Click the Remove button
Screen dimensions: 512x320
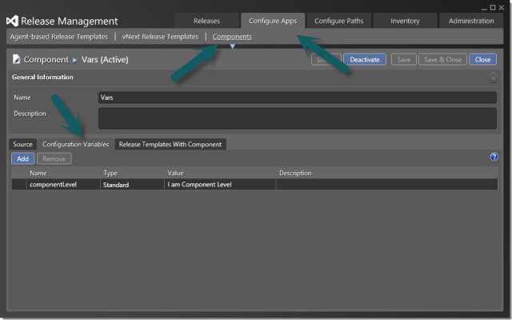54,158
